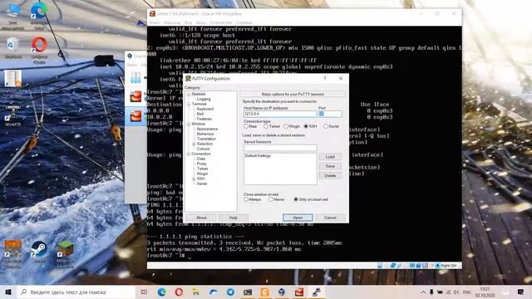
Task: Click the Help button in PuTTY
Action: 233,218
